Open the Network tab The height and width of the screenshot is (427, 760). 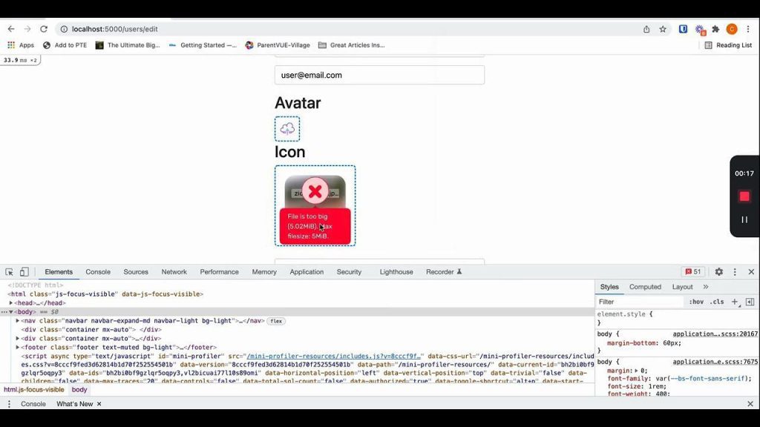[x=174, y=272]
